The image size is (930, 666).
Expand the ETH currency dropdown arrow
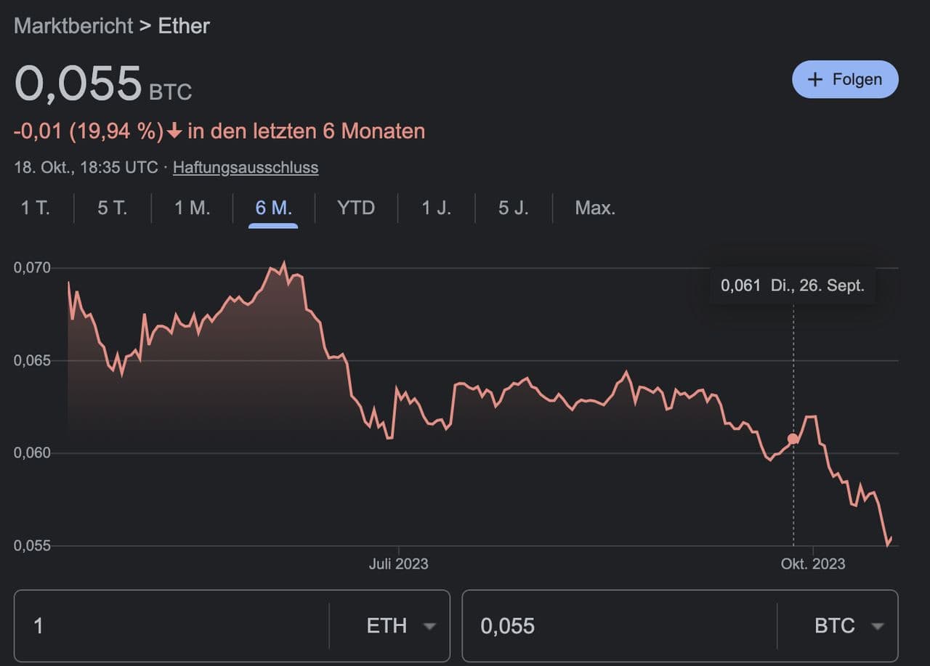(x=430, y=626)
